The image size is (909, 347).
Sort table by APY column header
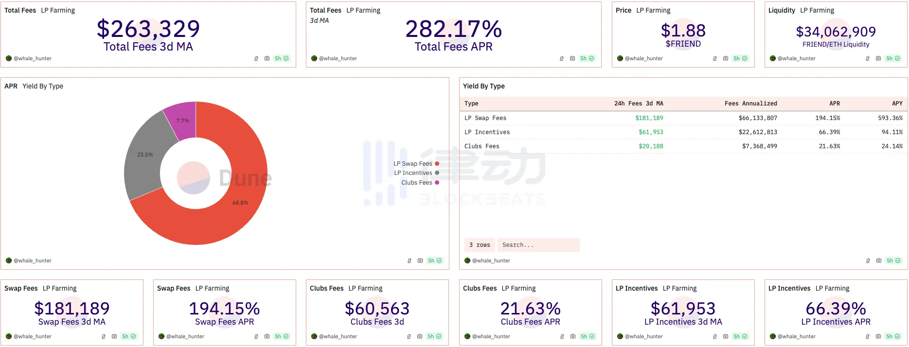[x=897, y=104]
